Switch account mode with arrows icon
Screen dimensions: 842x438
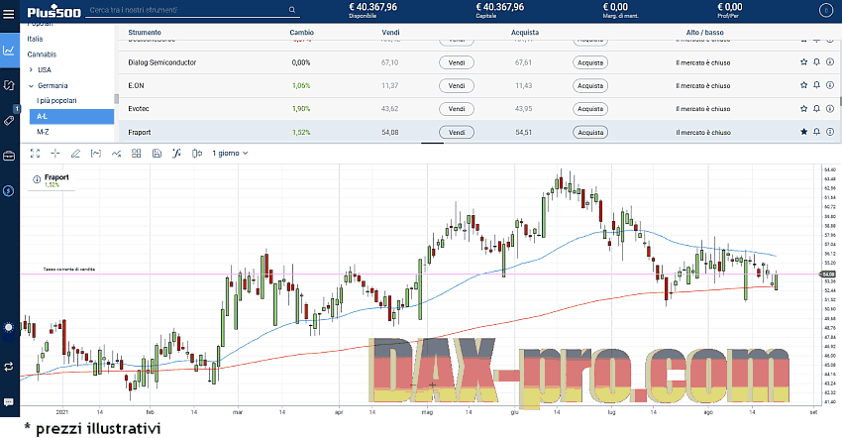click(9, 367)
